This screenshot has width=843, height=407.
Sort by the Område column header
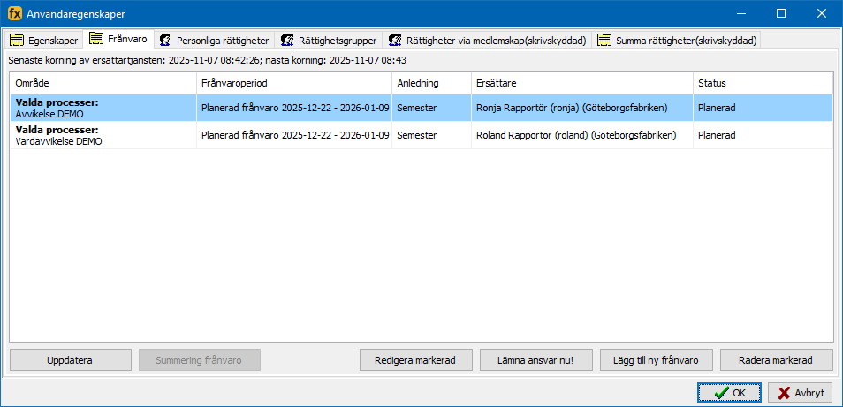pyautogui.click(x=103, y=83)
